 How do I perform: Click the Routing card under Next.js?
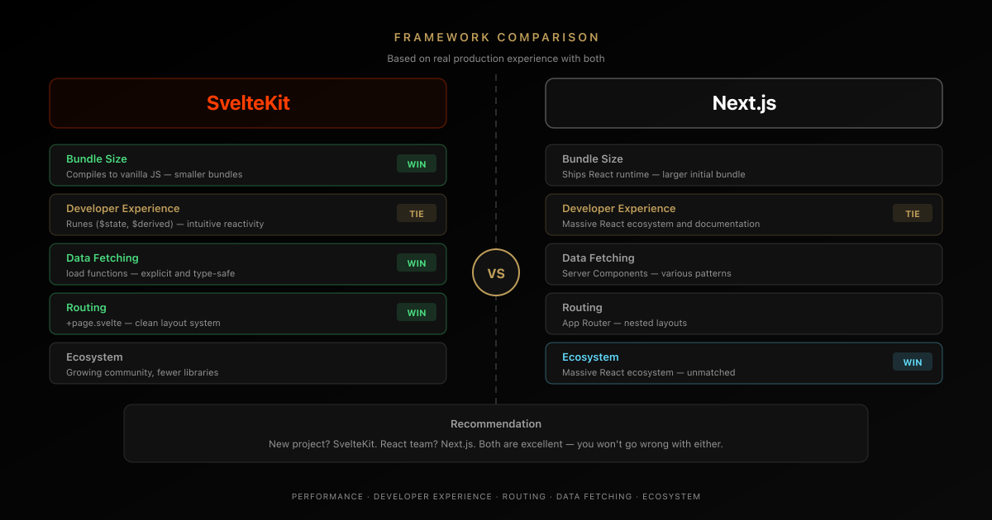[743, 314]
